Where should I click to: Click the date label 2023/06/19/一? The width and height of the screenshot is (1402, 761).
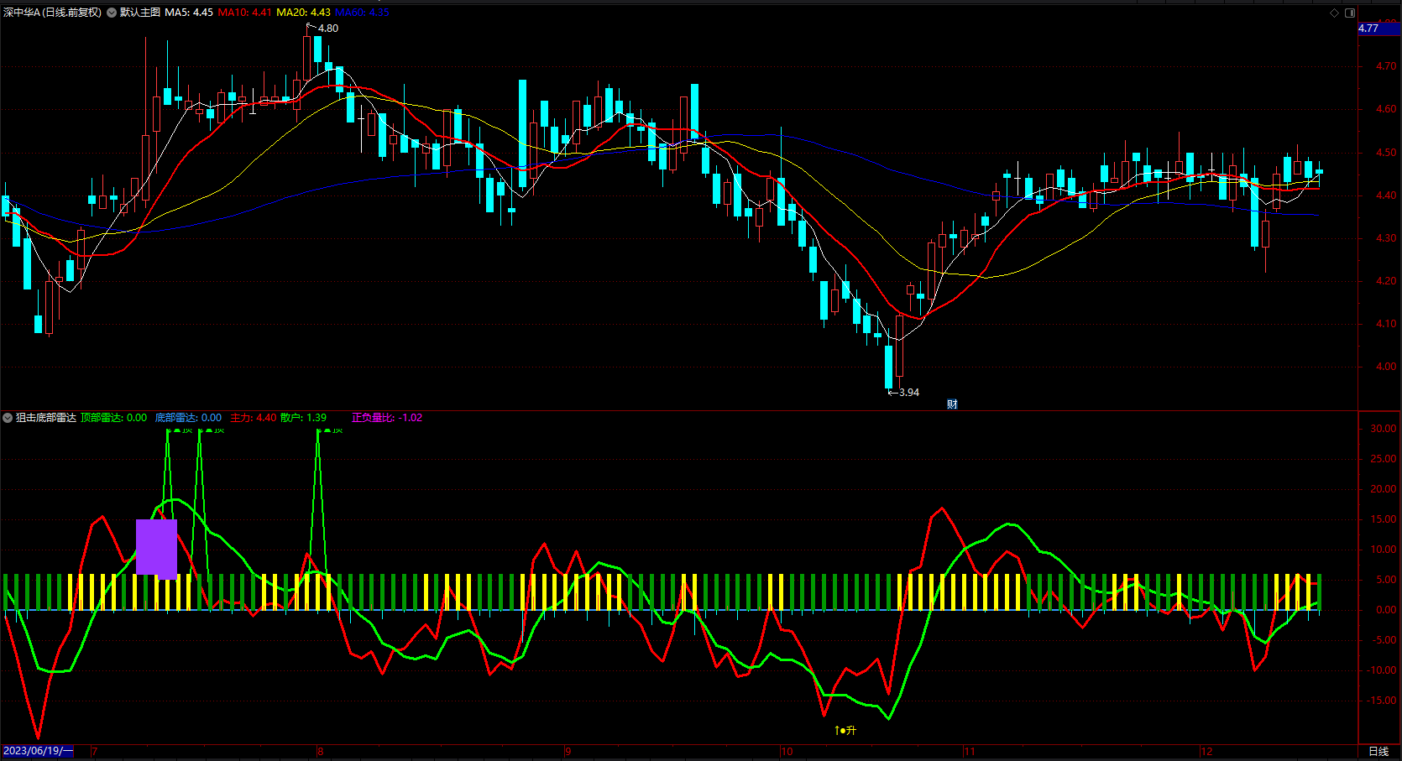(x=38, y=751)
